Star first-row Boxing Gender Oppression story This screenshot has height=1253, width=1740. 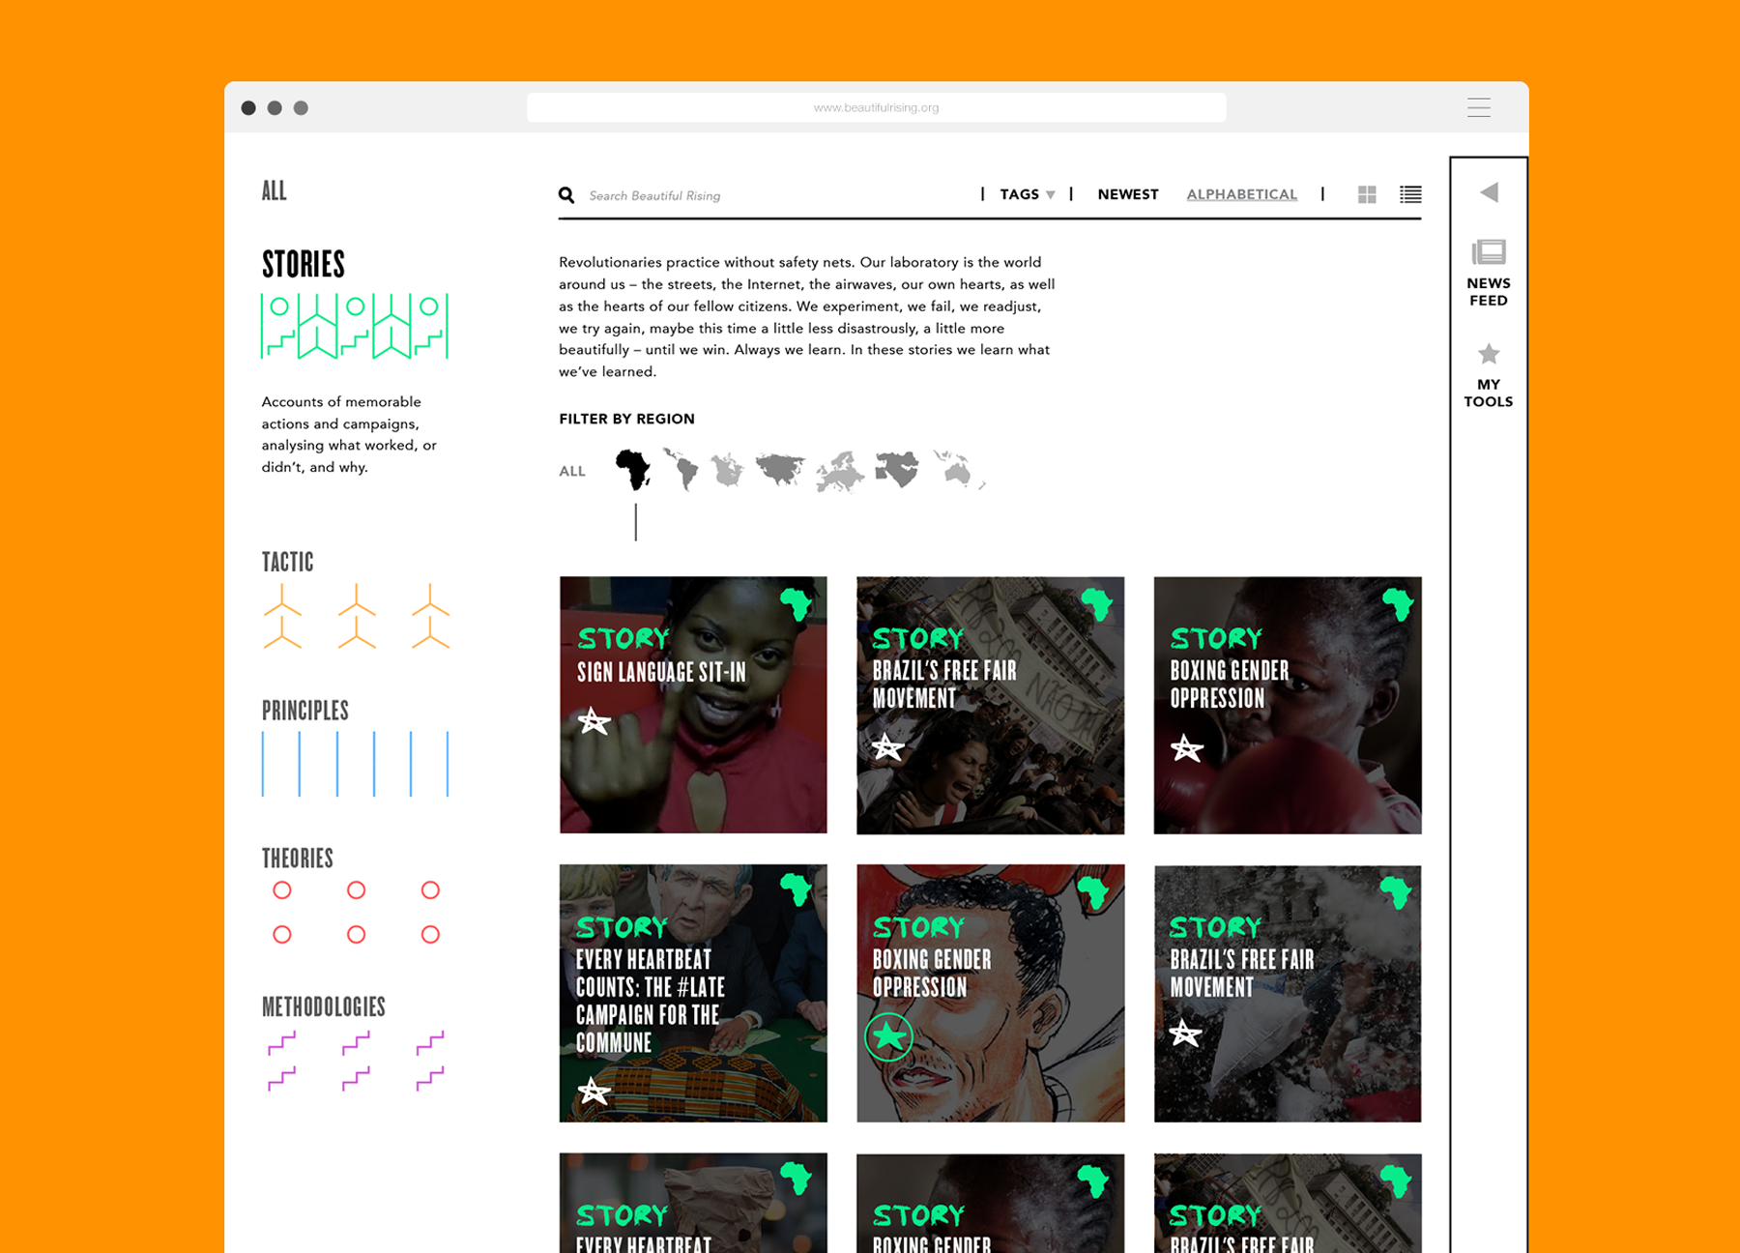[1186, 748]
